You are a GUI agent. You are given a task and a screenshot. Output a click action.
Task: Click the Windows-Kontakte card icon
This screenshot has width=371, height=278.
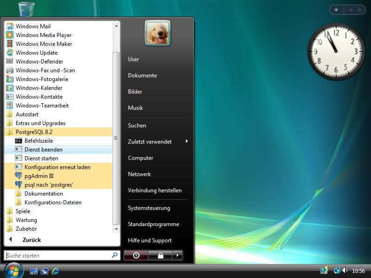(x=10, y=97)
